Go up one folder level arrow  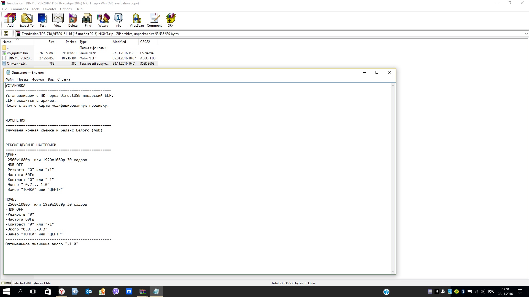6,34
